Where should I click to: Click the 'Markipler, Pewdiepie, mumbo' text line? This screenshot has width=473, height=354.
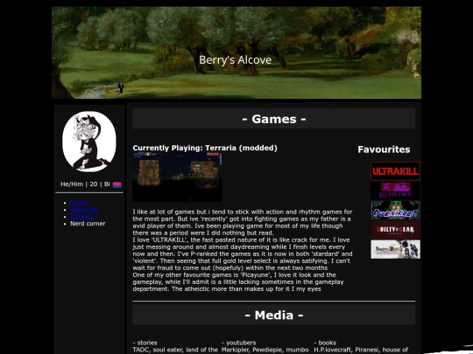pos(265,350)
